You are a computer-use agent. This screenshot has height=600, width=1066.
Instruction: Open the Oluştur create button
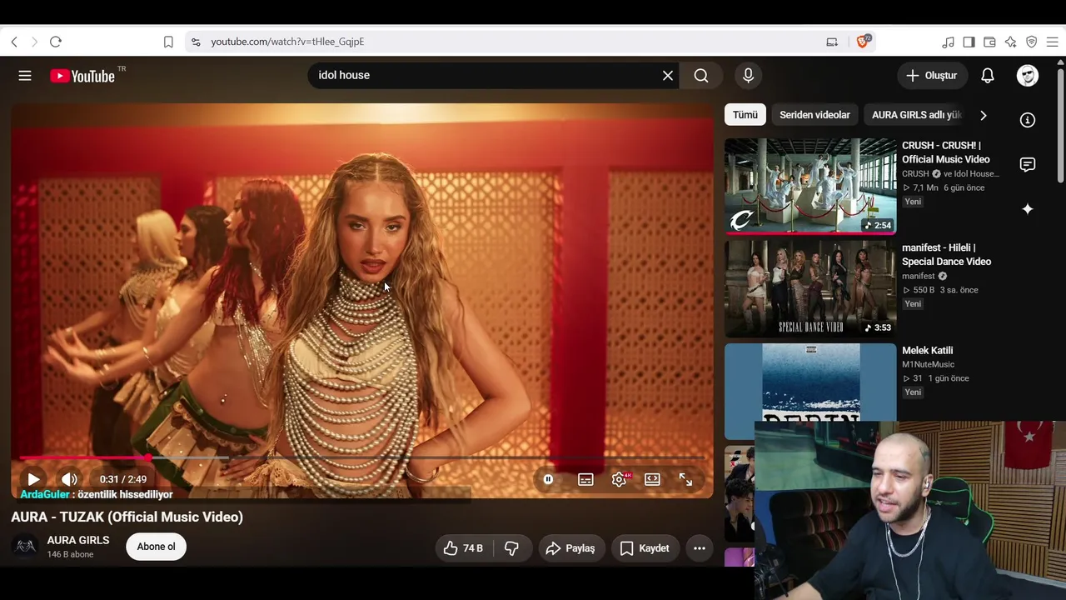coord(933,76)
